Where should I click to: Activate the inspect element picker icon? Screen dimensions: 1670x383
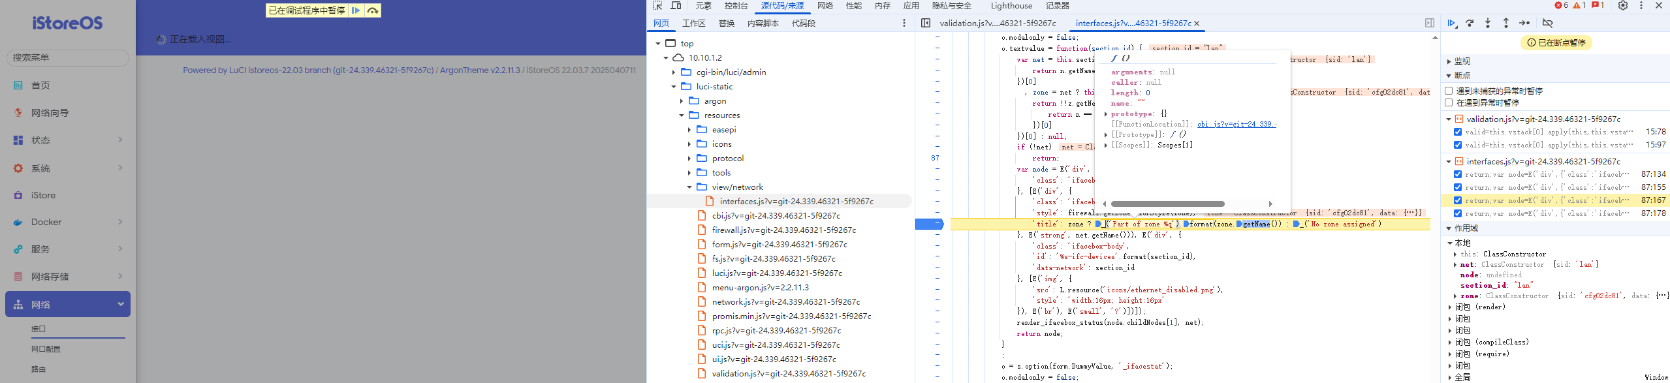click(x=657, y=6)
